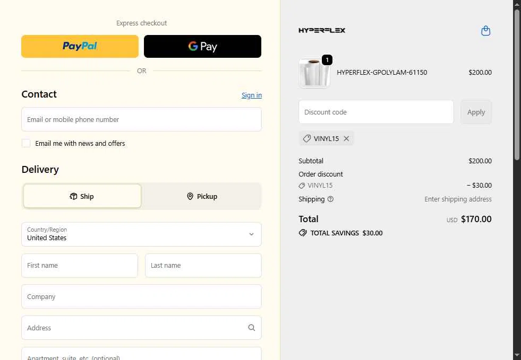Click the TOTAL SAVINGS $30.00 text

click(346, 233)
